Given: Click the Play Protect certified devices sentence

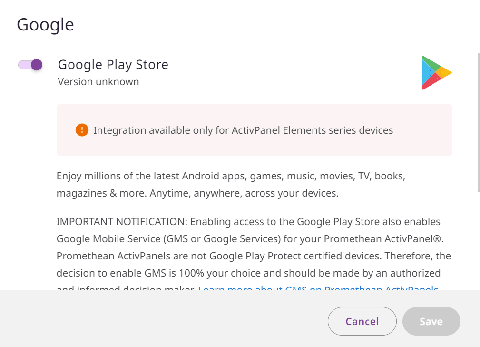Looking at the screenshot, I should coord(254,256).
